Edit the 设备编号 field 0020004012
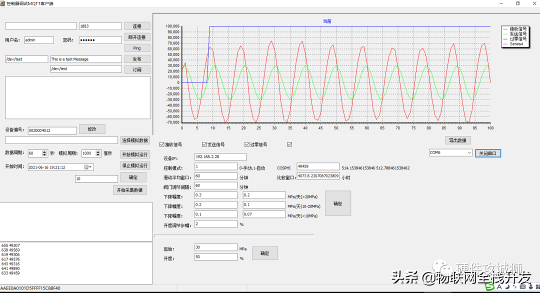The width and height of the screenshot is (540, 293). coord(52,130)
